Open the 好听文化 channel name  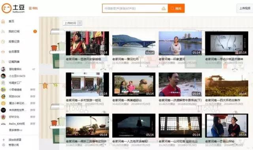pos(14,117)
